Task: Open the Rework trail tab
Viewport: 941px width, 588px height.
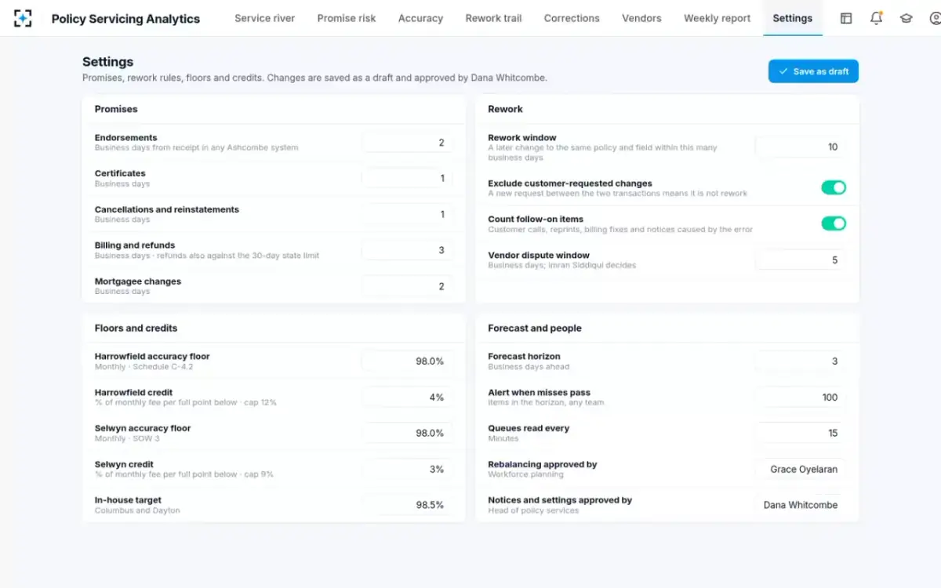Action: pyautogui.click(x=493, y=18)
